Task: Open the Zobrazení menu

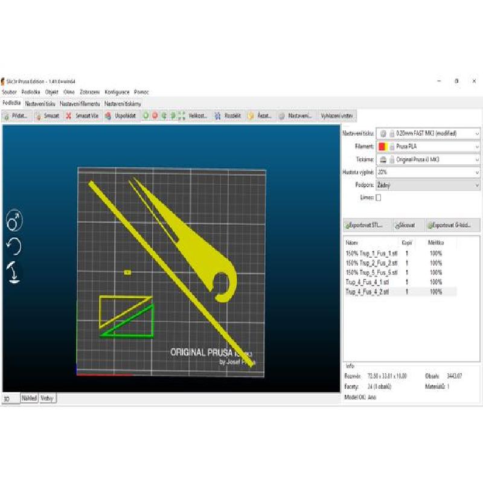Action: (89, 92)
